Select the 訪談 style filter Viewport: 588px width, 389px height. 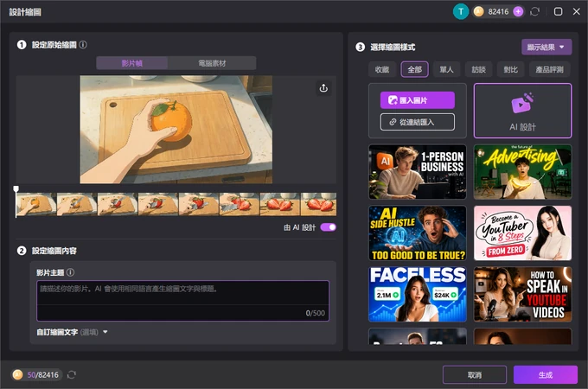[479, 69]
